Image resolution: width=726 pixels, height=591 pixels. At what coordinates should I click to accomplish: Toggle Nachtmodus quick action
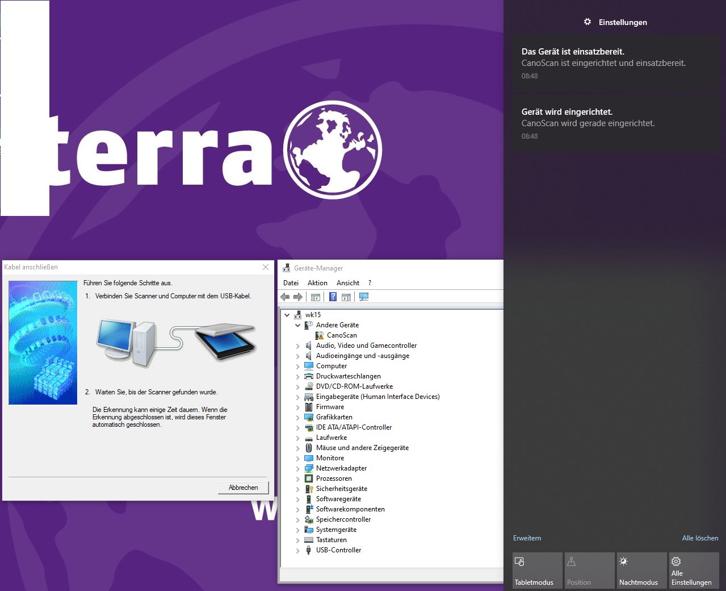(641, 571)
